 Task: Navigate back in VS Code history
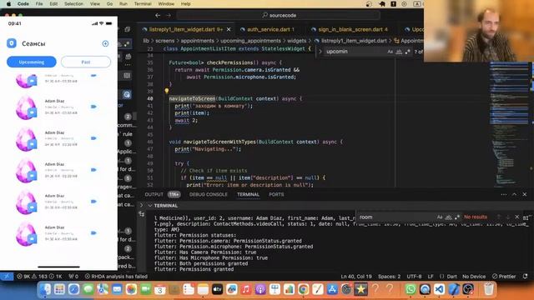pos(158,15)
